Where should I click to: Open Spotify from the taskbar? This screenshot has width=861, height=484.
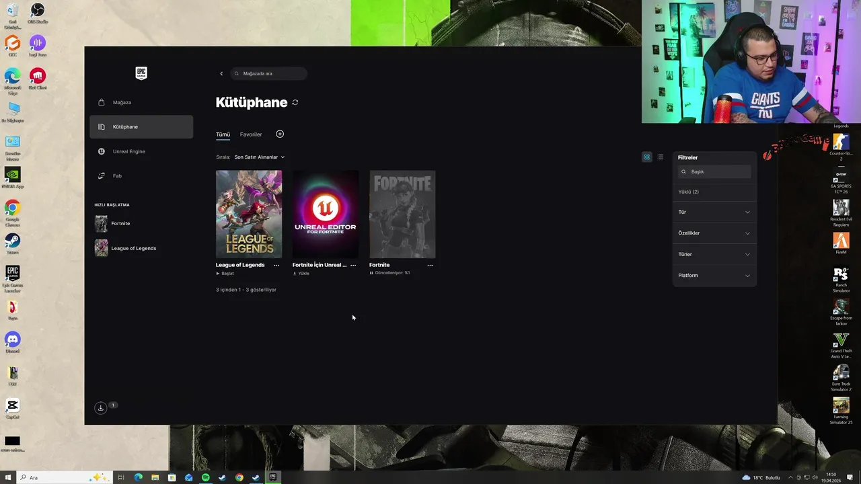pyautogui.click(x=206, y=477)
